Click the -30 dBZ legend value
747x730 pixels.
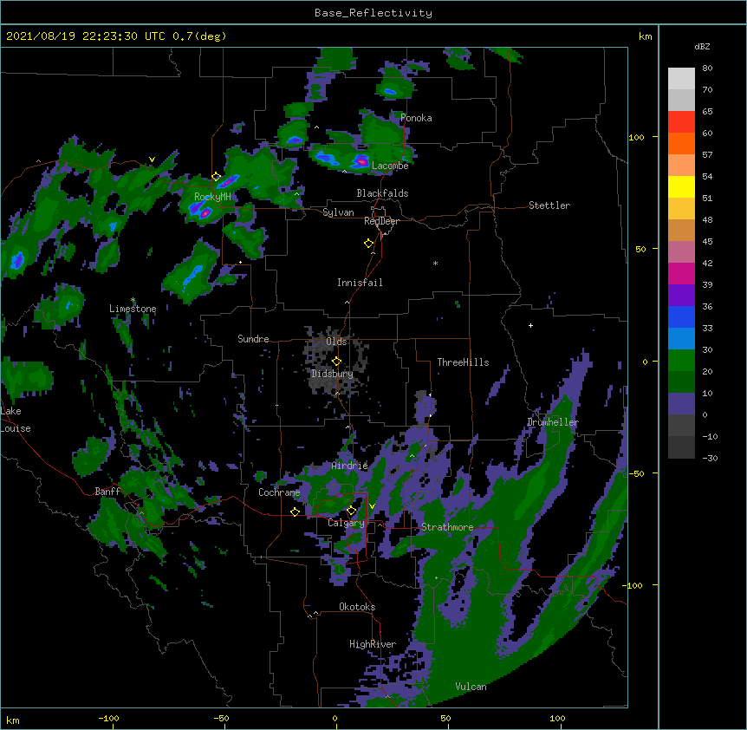[710, 459]
